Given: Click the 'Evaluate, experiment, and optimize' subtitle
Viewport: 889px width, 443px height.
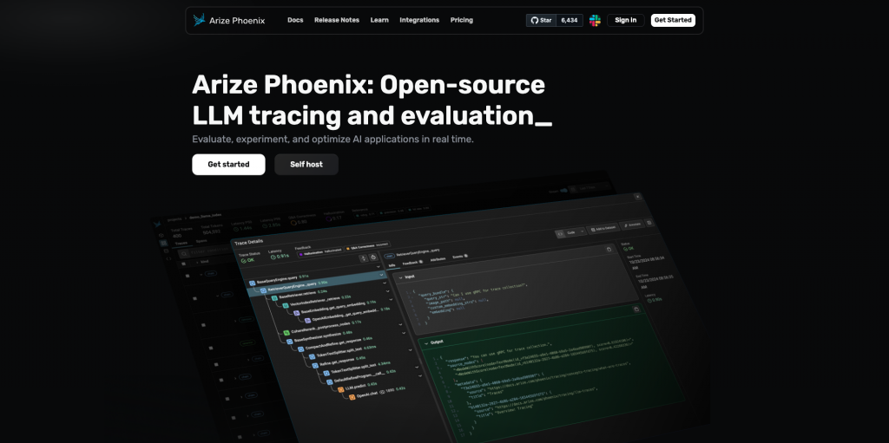Looking at the screenshot, I should pos(333,139).
